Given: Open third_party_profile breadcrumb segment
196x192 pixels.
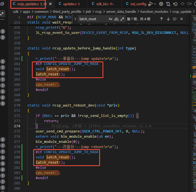Looking at the screenshot, I should pyautogui.click(x=67, y=12).
